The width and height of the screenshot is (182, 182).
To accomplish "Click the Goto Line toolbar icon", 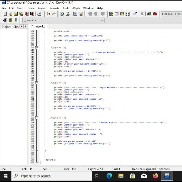I will [x=81, y=14].
